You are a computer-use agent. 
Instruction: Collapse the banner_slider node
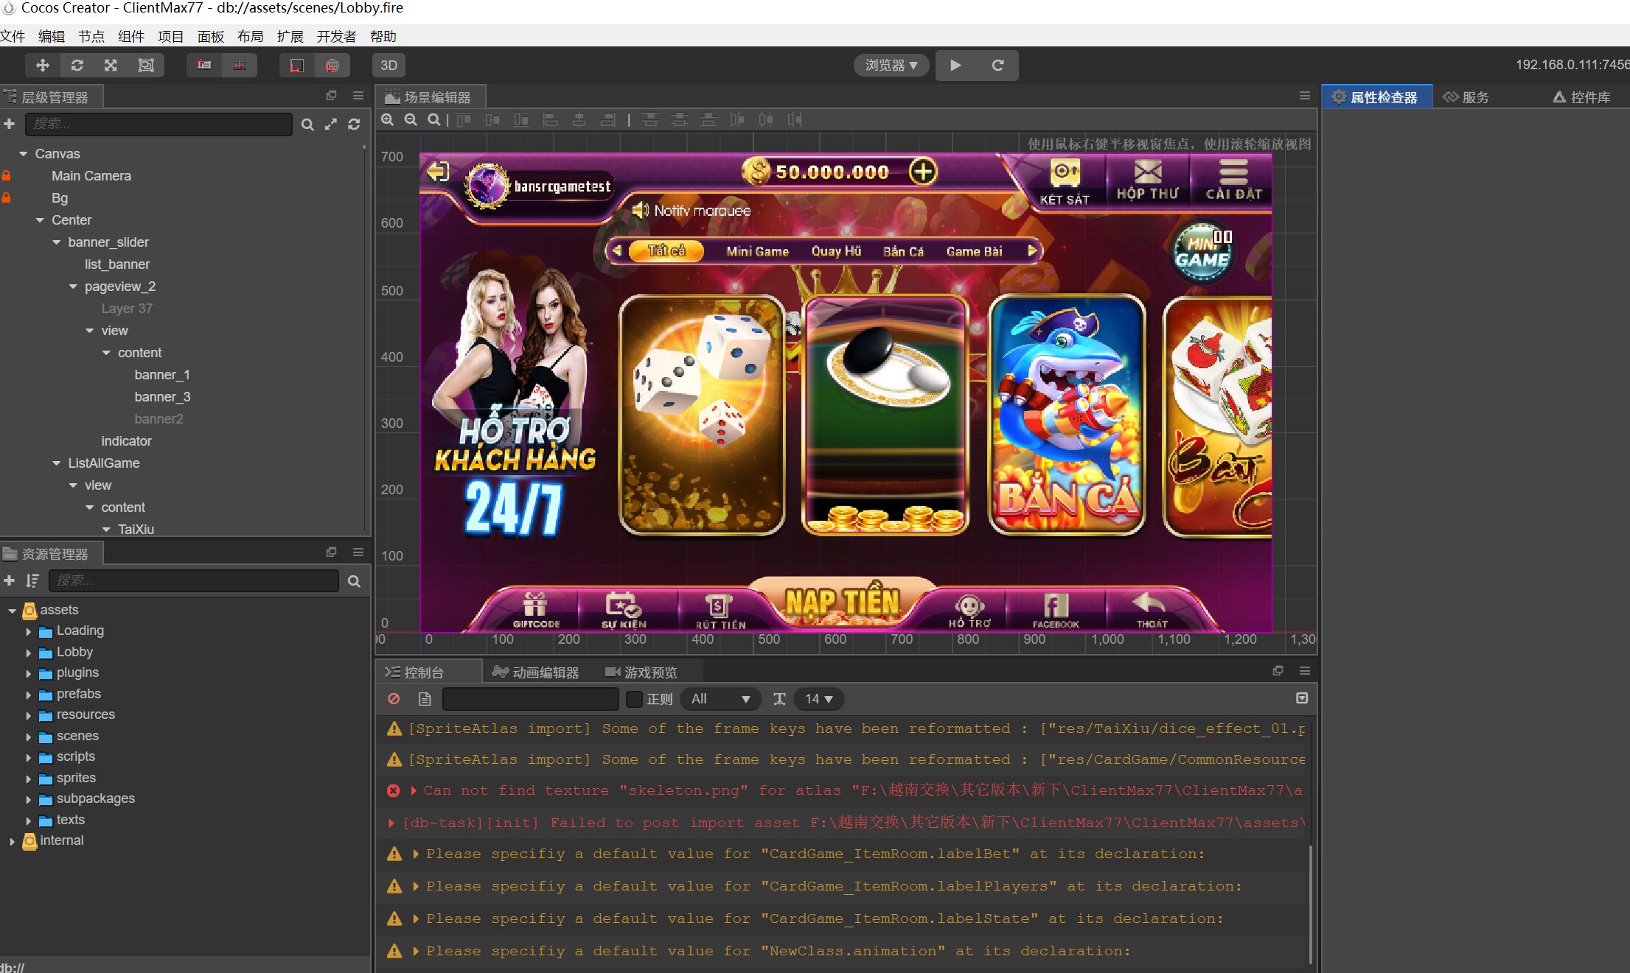click(x=57, y=242)
